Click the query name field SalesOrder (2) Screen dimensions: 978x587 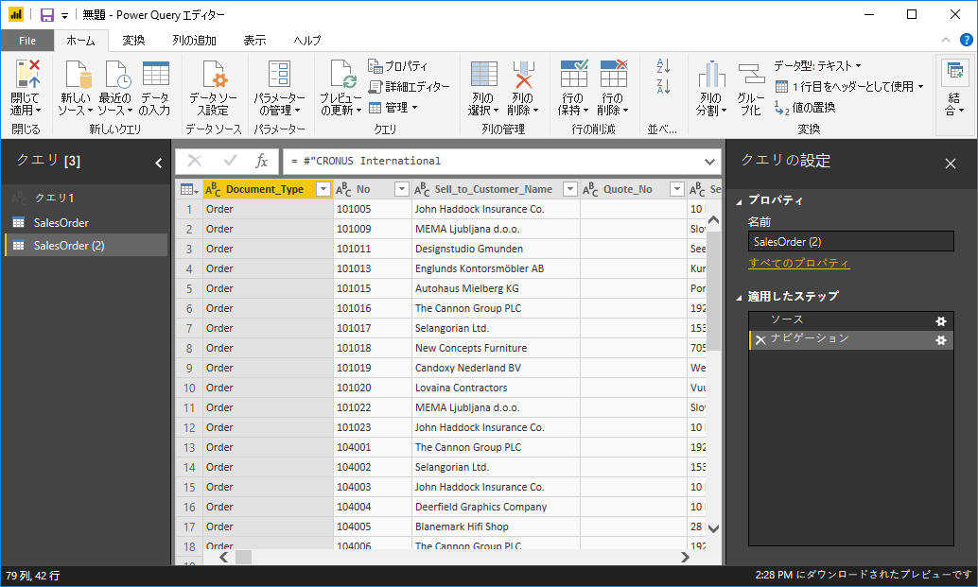850,242
